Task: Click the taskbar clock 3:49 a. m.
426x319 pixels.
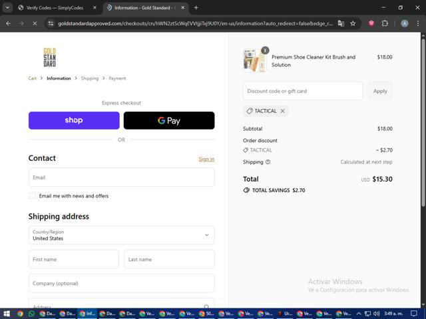Action: [x=393, y=314]
